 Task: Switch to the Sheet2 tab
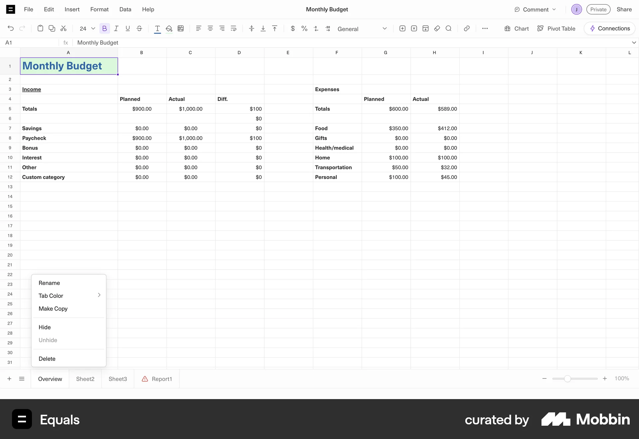[85, 379]
